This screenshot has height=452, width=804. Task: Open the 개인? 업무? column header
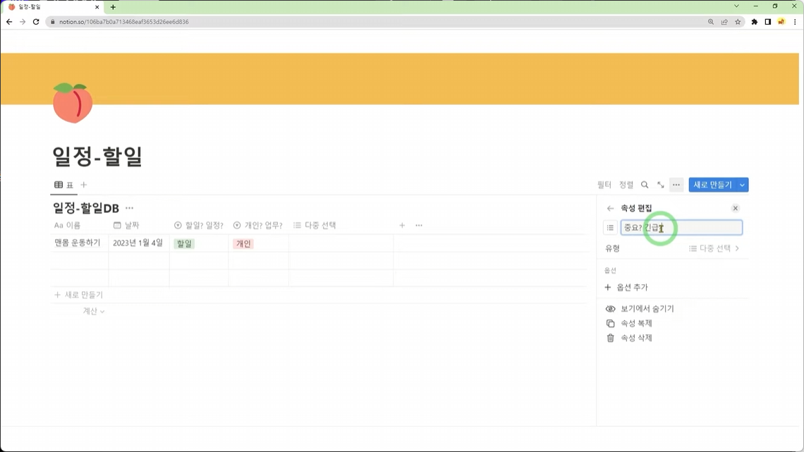click(258, 226)
